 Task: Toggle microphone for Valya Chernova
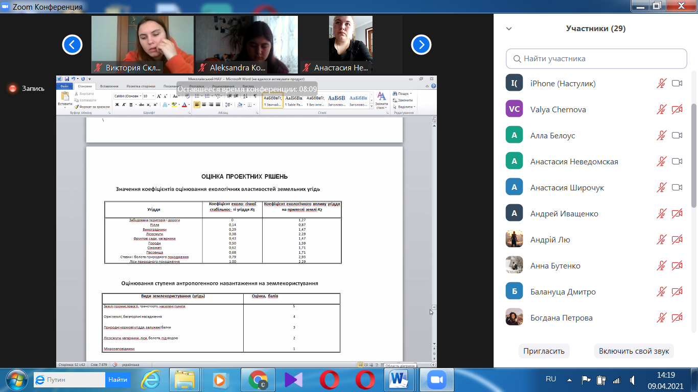coord(661,109)
